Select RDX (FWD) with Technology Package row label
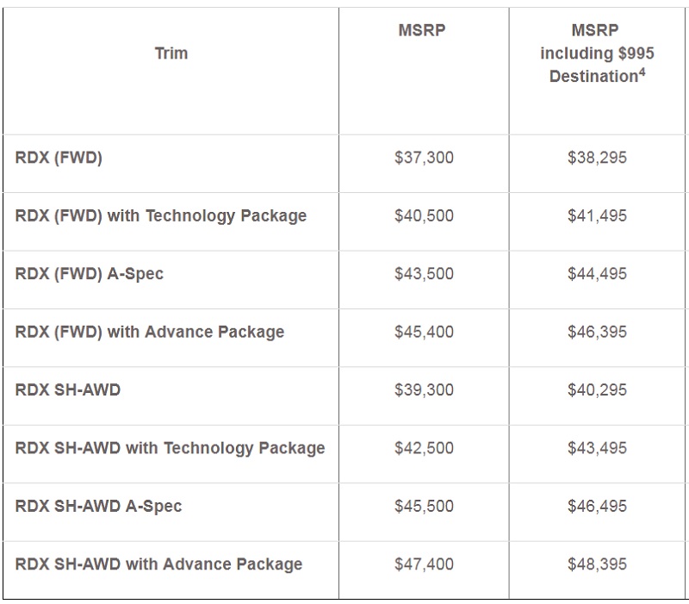This screenshot has height=604, width=689. pyautogui.click(x=161, y=215)
